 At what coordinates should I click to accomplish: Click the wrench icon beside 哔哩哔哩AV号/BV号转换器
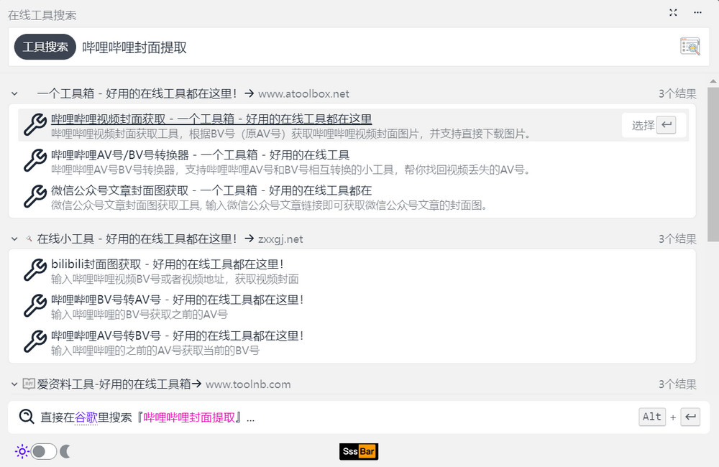click(x=35, y=160)
